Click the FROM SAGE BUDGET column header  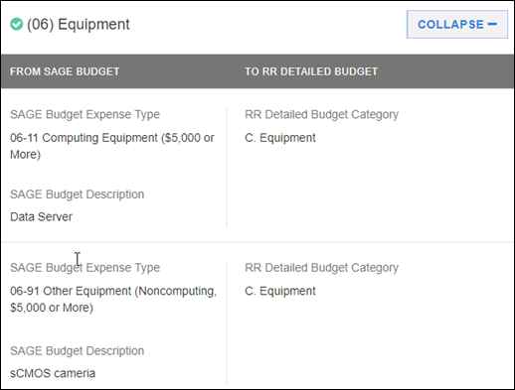pos(65,71)
